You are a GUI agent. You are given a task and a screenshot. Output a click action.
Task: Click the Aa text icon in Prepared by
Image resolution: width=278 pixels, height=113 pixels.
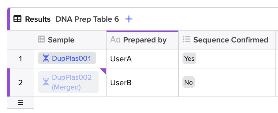[115, 39]
